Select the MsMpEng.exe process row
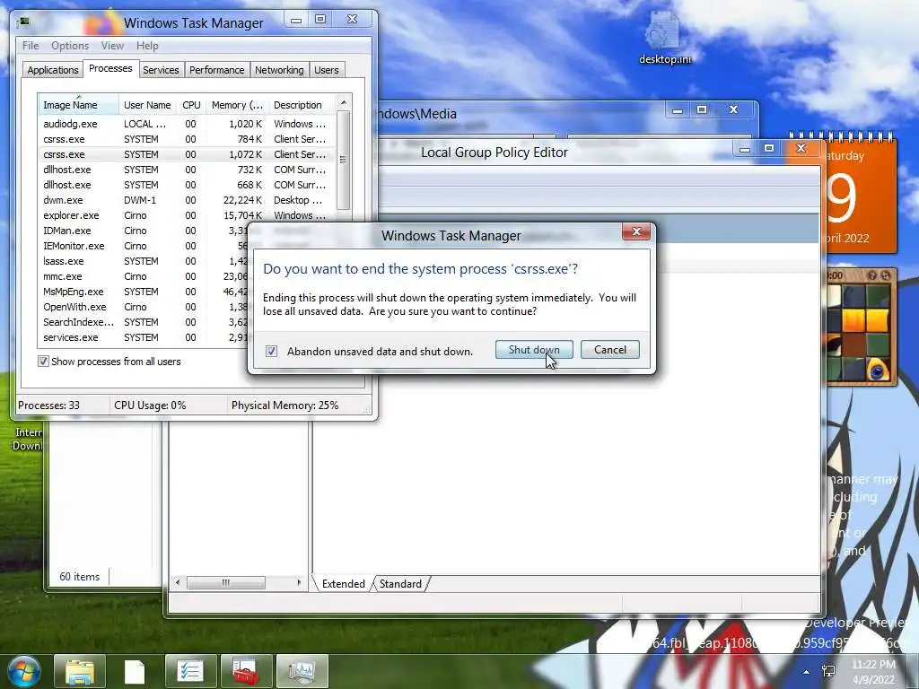Image resolution: width=919 pixels, height=689 pixels. [143, 292]
